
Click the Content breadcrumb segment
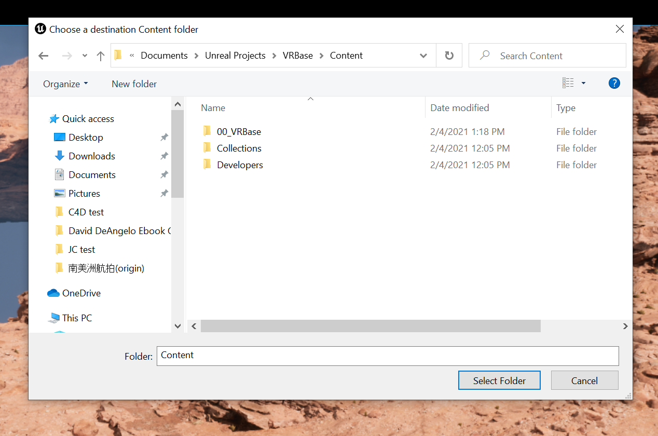346,56
